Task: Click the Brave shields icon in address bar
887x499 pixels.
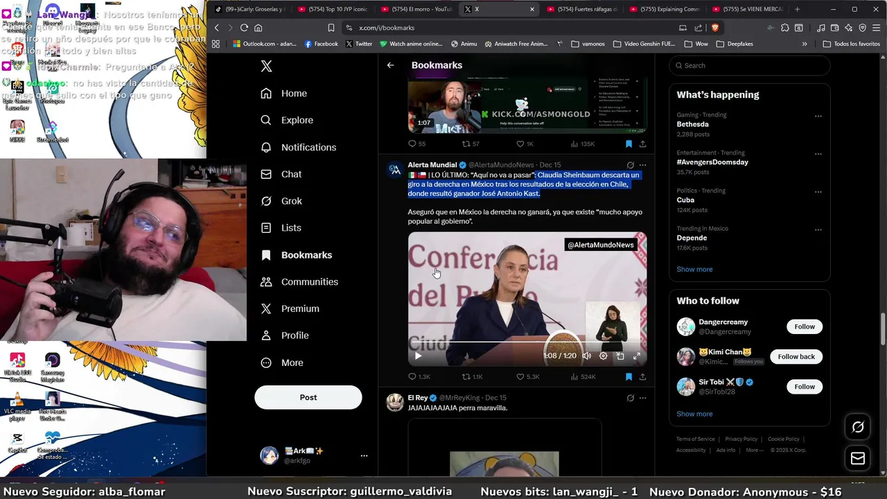Action: (x=714, y=28)
